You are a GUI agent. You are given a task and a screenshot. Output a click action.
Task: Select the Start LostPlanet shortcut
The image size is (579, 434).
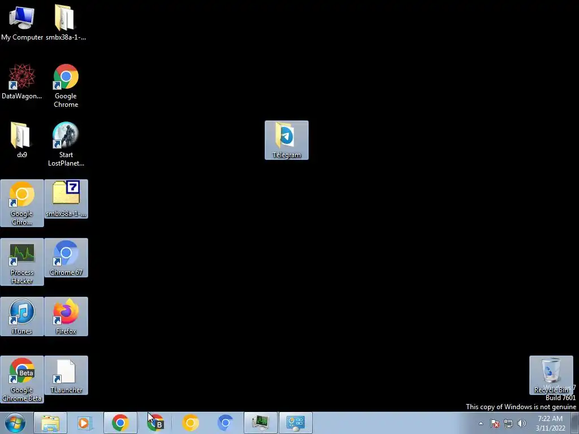[66, 144]
